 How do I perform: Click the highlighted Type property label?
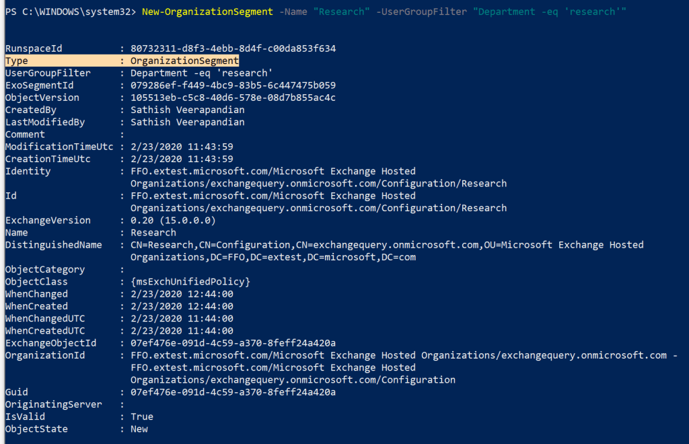(16, 61)
